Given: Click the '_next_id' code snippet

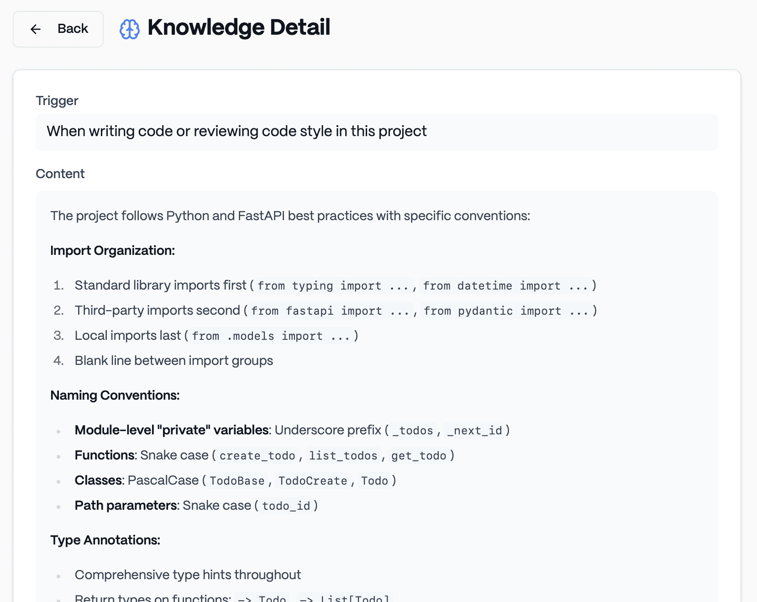Looking at the screenshot, I should pos(475,430).
